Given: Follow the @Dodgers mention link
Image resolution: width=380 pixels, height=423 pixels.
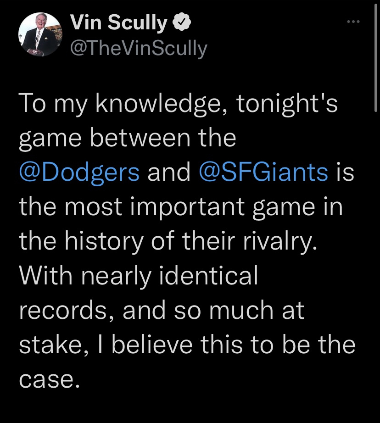Looking at the screenshot, I should [x=79, y=172].
